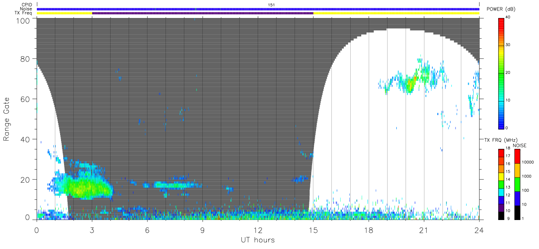The image size is (539, 249).
Task: Click the red swatch at top of the NOISE legend
Action: [517, 156]
